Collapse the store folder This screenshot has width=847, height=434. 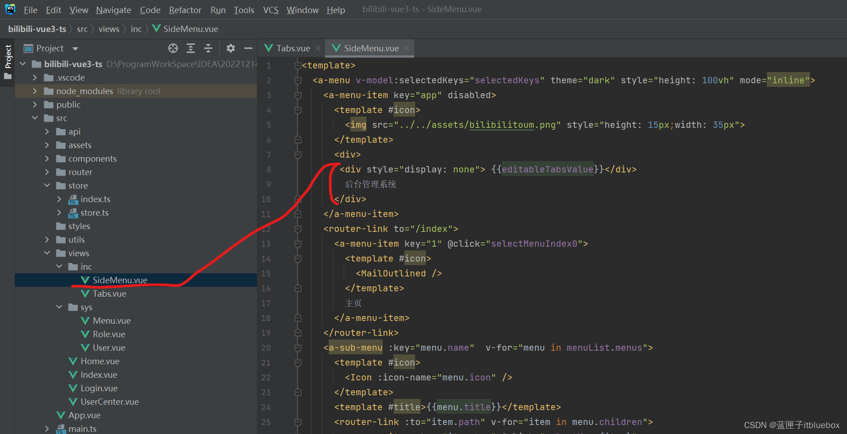coord(47,185)
